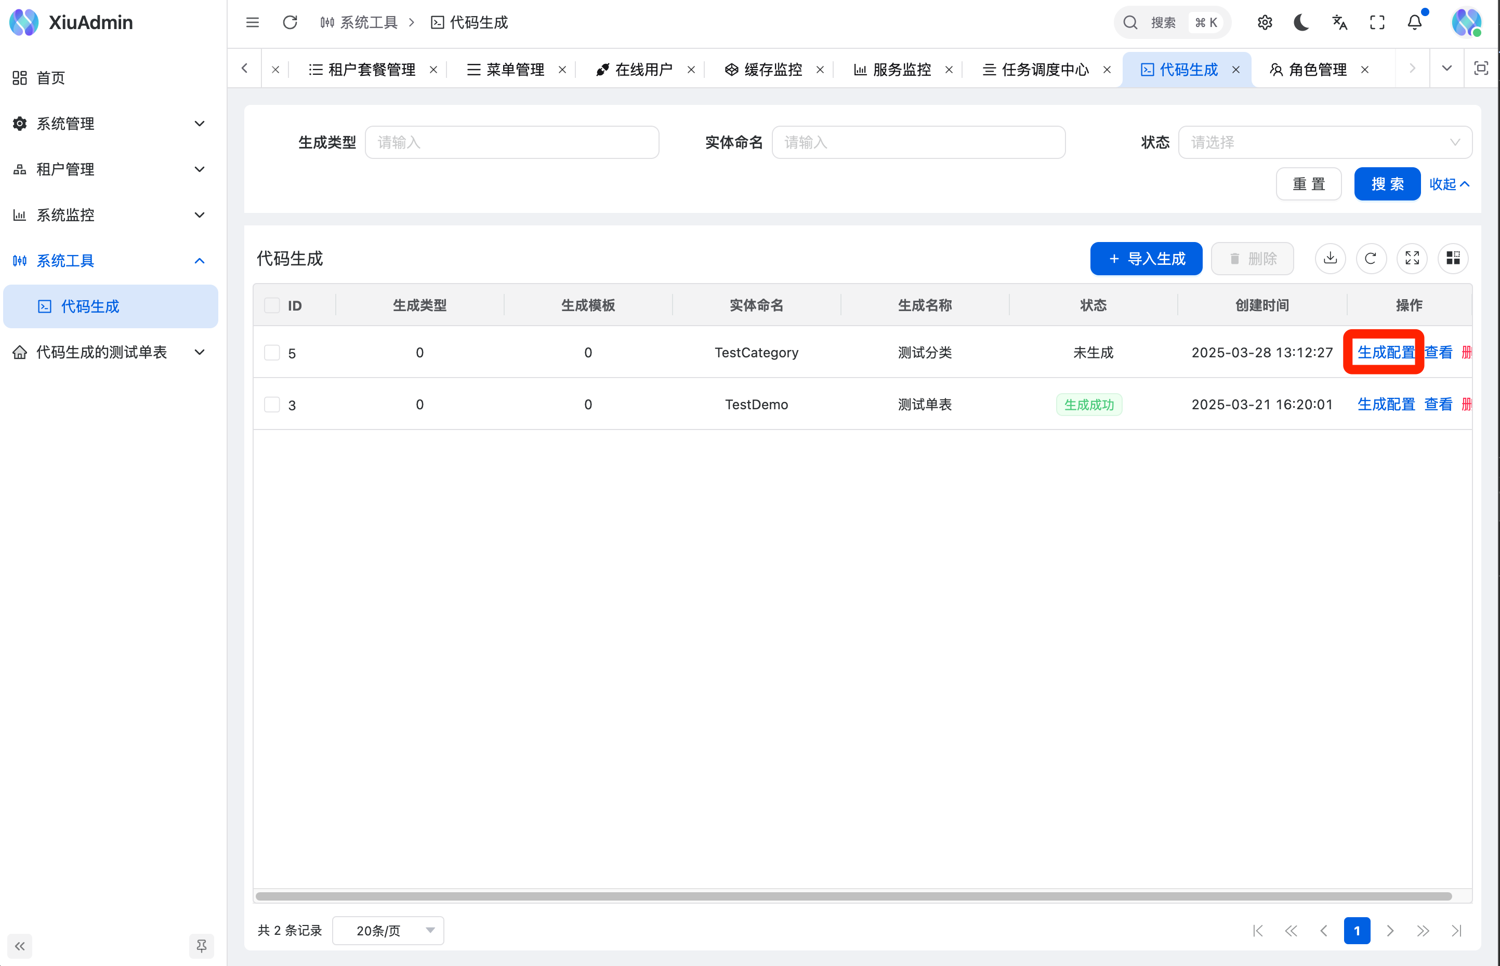Screen dimensions: 1500x966
Task: Switch to the 菜单管理 tab
Action: pos(514,70)
